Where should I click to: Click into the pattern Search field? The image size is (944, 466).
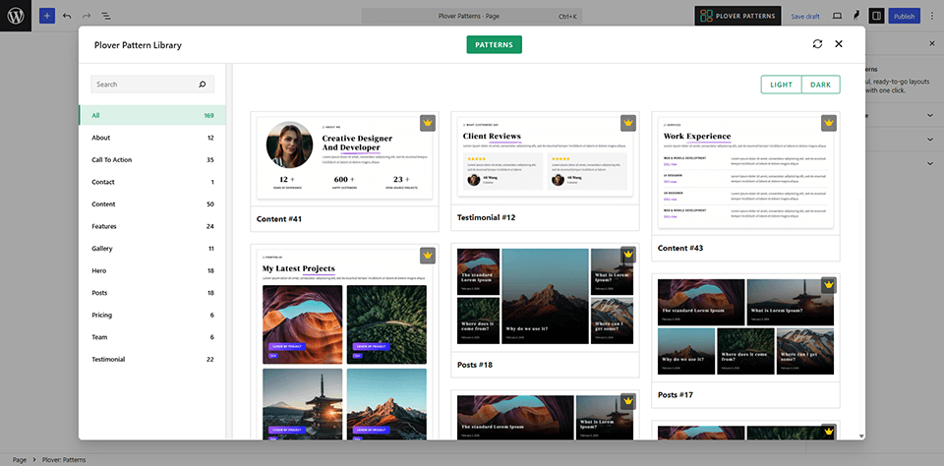point(143,85)
